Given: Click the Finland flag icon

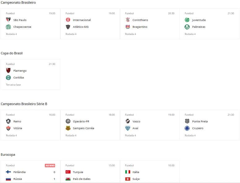Looking at the screenshot, I should 8,172.
